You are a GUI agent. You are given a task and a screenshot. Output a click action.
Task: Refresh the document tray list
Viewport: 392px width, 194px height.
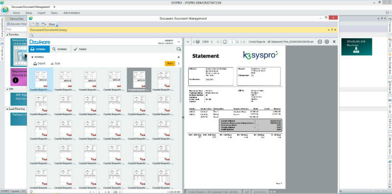pyautogui.click(x=31, y=192)
